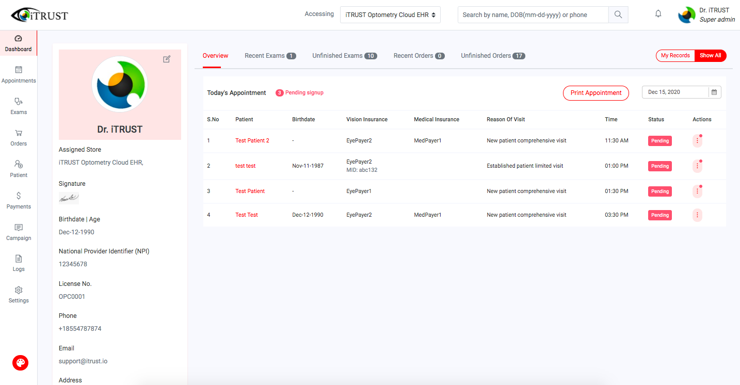Viewport: 740px width, 385px height.
Task: Select the Exams sidebar icon
Action: [19, 107]
